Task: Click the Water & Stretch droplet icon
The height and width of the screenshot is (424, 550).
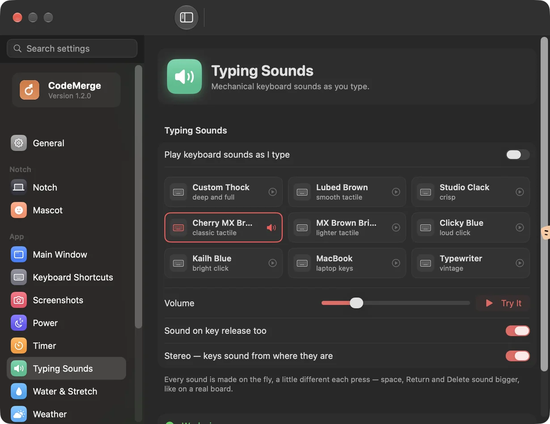Action: pyautogui.click(x=19, y=391)
